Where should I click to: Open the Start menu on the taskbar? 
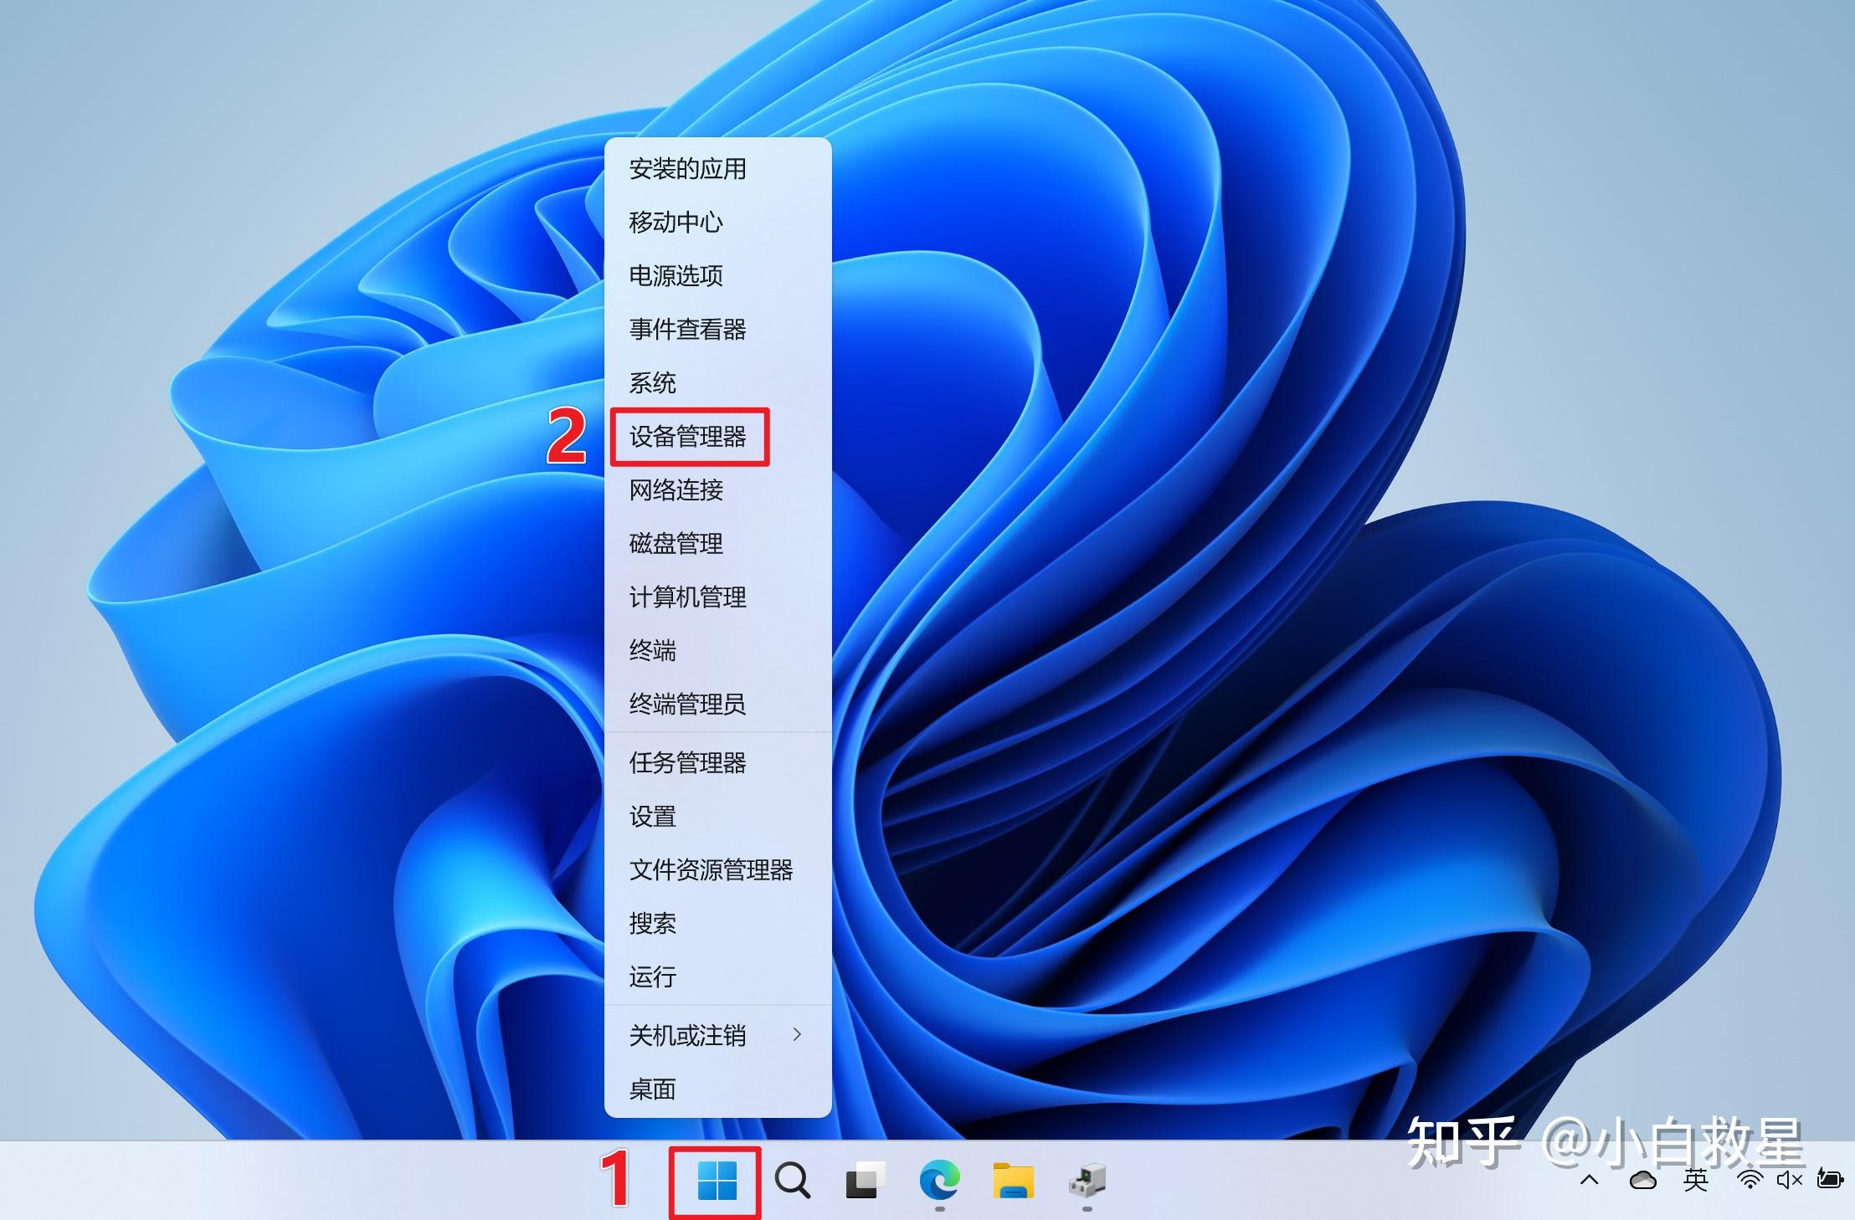(716, 1181)
